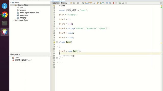Click the Last Edit toolbar icon

point(71,3)
